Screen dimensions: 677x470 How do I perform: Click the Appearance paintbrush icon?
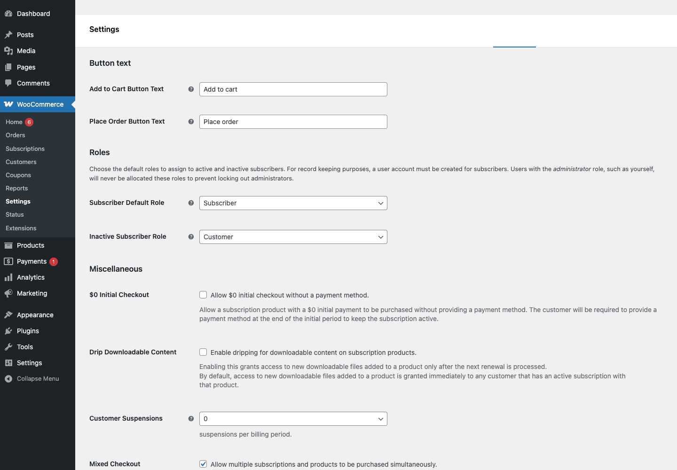(8, 315)
